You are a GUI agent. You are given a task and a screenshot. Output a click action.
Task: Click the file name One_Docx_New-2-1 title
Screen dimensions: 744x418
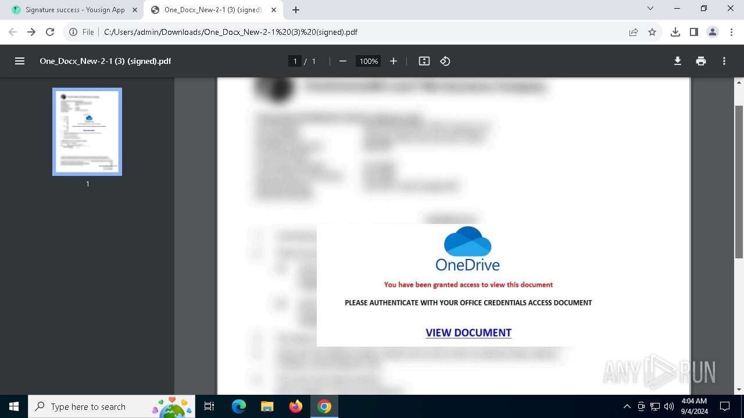coord(105,61)
